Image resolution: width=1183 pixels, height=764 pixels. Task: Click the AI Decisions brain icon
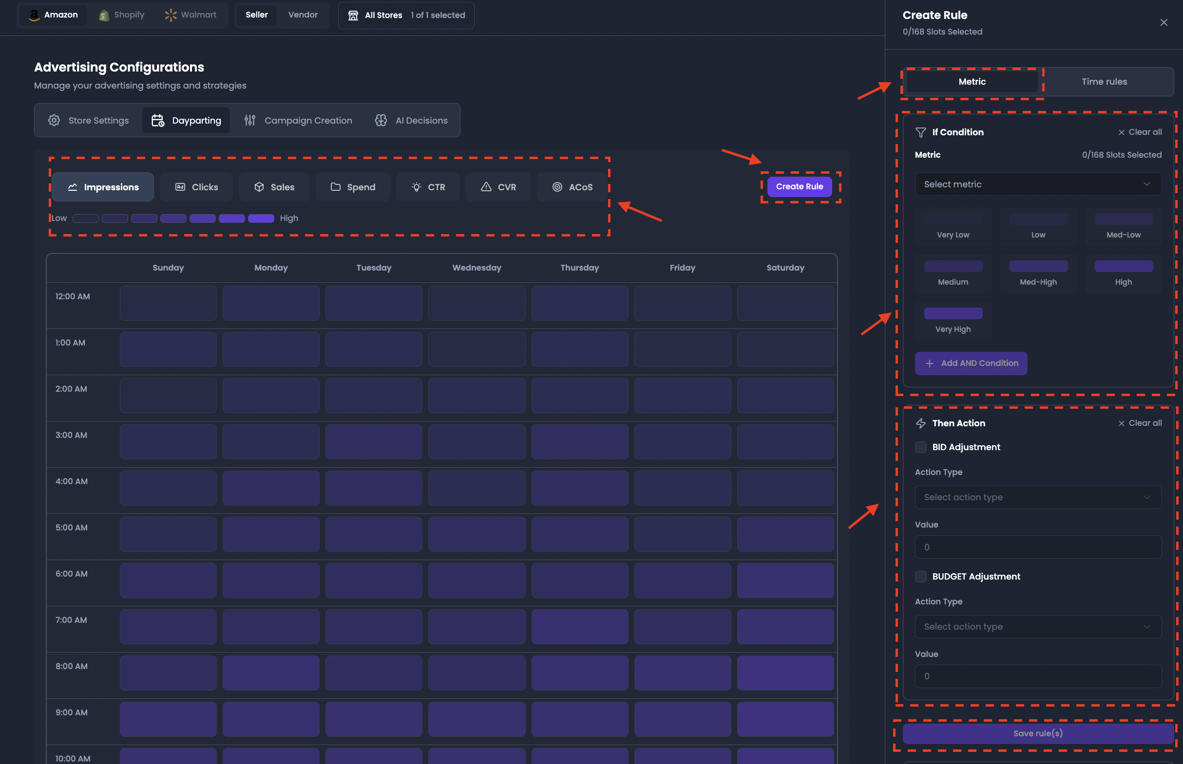[x=381, y=120]
